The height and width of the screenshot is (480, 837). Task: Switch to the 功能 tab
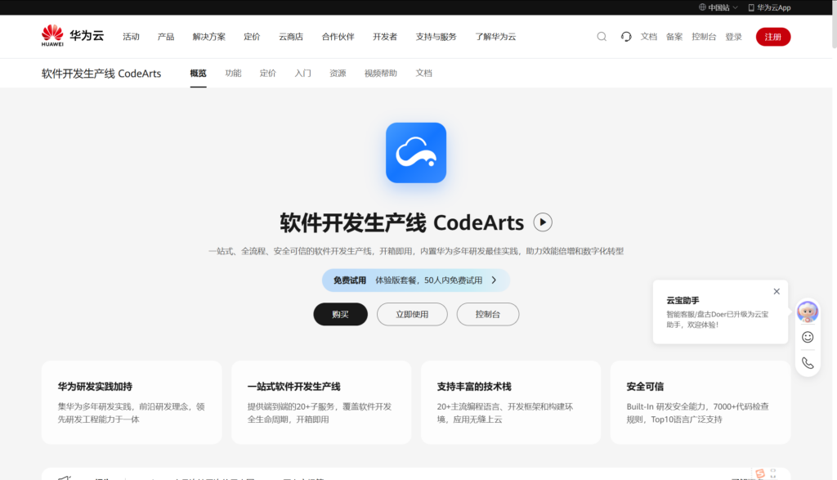pyautogui.click(x=233, y=73)
